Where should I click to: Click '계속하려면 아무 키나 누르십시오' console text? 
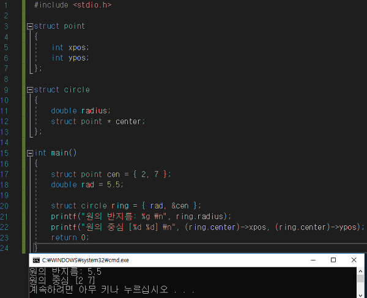pyautogui.click(x=98, y=289)
